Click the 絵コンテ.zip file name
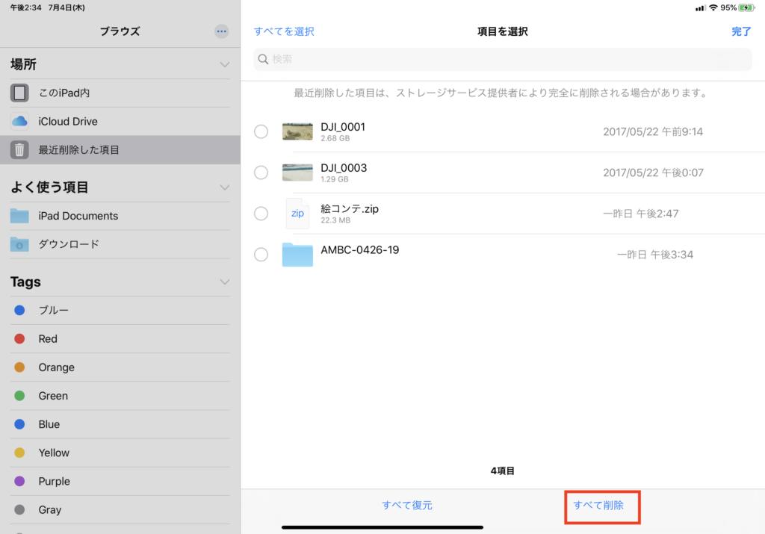765x534 pixels. [x=350, y=208]
